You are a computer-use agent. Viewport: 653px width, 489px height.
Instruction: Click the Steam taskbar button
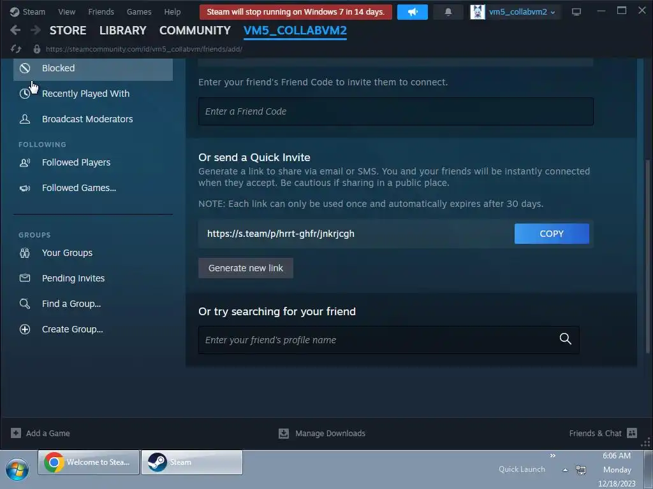click(x=192, y=462)
